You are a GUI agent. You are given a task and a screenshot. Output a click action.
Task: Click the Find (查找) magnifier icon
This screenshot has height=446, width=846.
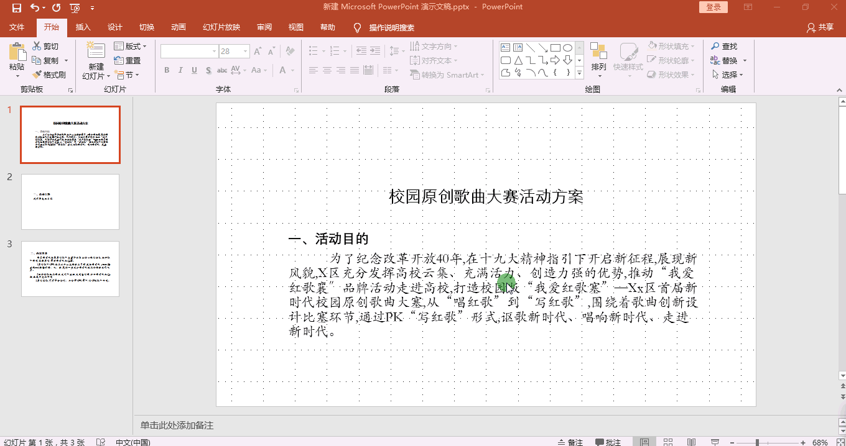[x=715, y=47]
